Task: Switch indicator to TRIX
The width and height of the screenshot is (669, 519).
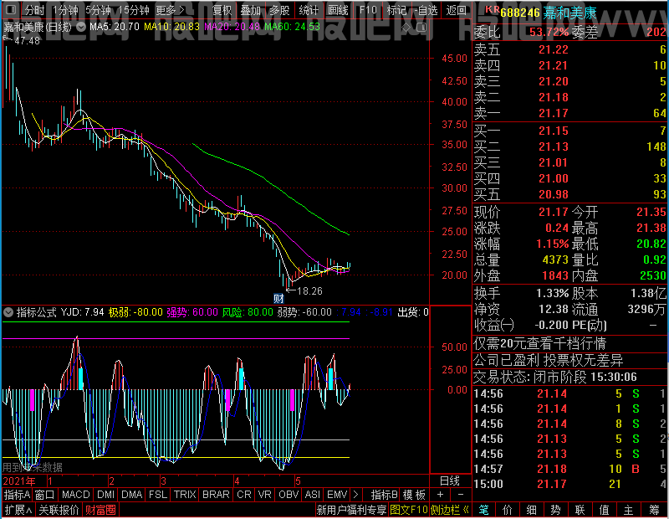Action: [x=185, y=495]
